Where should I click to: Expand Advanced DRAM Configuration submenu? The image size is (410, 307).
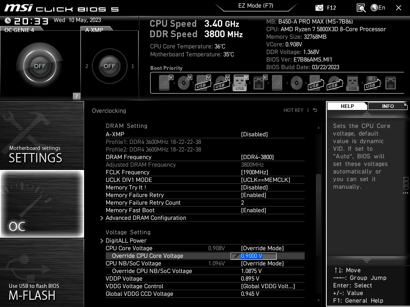(146, 218)
